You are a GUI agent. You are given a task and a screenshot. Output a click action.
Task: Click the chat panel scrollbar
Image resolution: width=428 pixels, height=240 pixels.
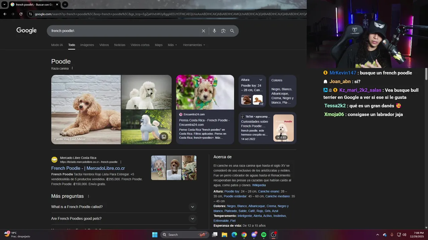tap(426, 74)
